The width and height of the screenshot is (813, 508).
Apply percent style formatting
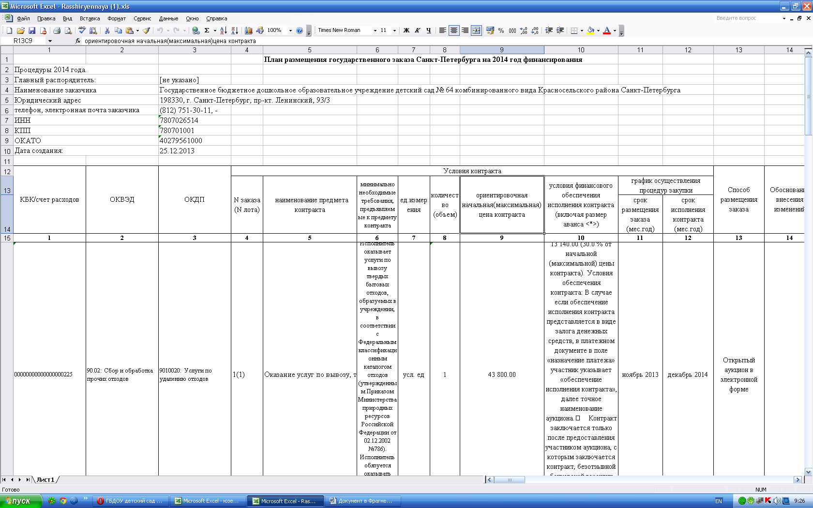pos(501,30)
